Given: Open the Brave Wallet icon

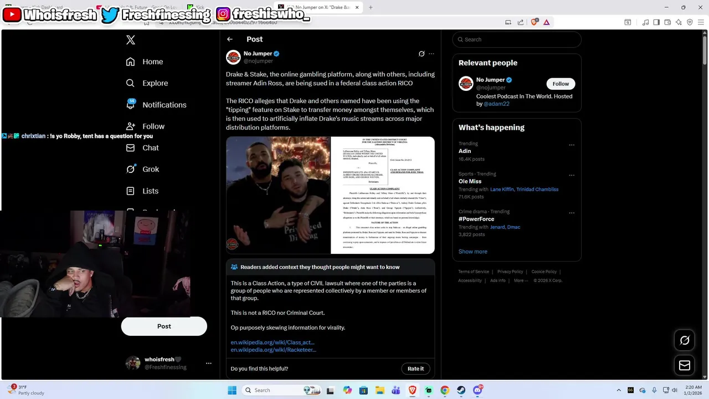Looking at the screenshot, I should click(x=667, y=22).
